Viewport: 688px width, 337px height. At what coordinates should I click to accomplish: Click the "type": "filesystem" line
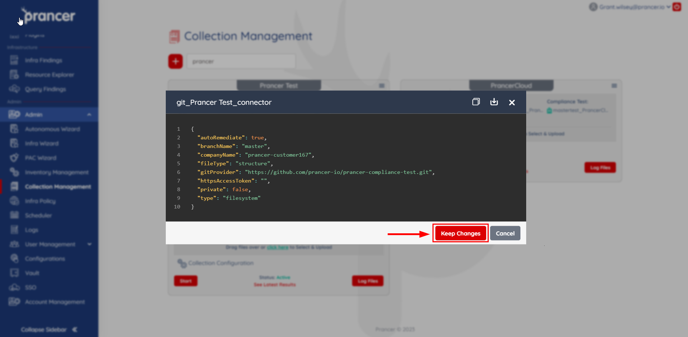pos(229,198)
